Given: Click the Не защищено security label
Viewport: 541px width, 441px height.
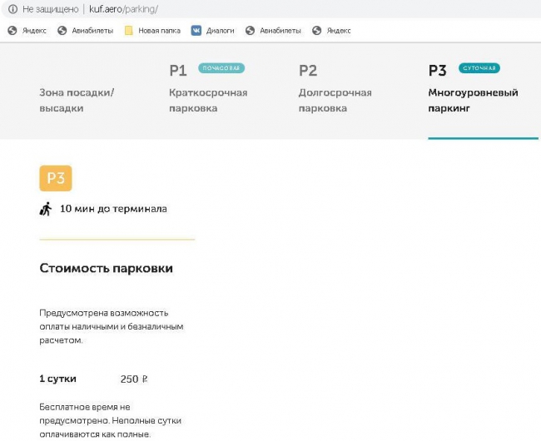Looking at the screenshot, I should click(x=50, y=9).
